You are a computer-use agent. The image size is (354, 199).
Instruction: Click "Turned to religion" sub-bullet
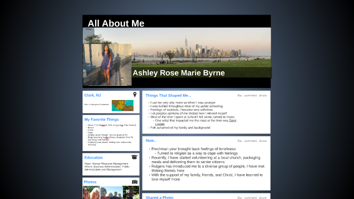[197, 153]
